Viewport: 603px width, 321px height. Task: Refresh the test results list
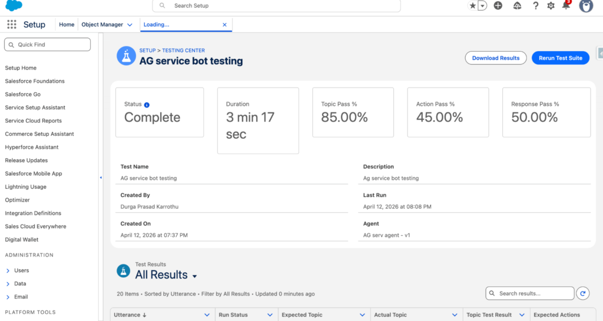pyautogui.click(x=582, y=293)
